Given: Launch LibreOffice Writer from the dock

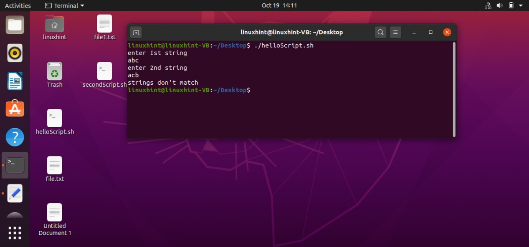Looking at the screenshot, I should (15, 81).
